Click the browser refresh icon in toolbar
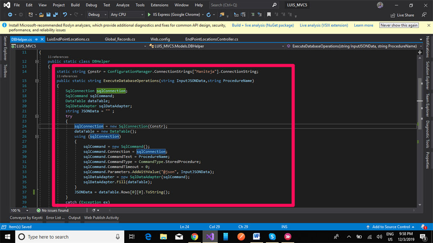 [x=208, y=15]
